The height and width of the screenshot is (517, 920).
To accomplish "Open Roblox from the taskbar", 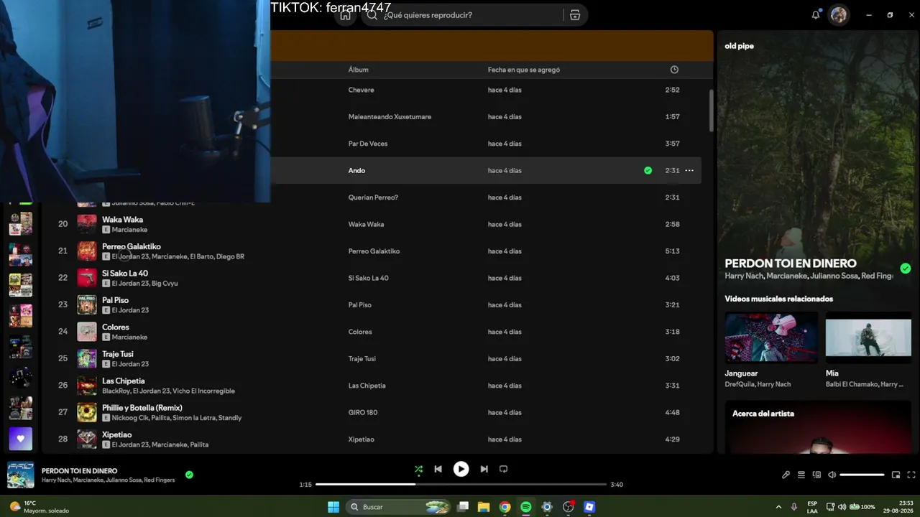I will 589,507.
